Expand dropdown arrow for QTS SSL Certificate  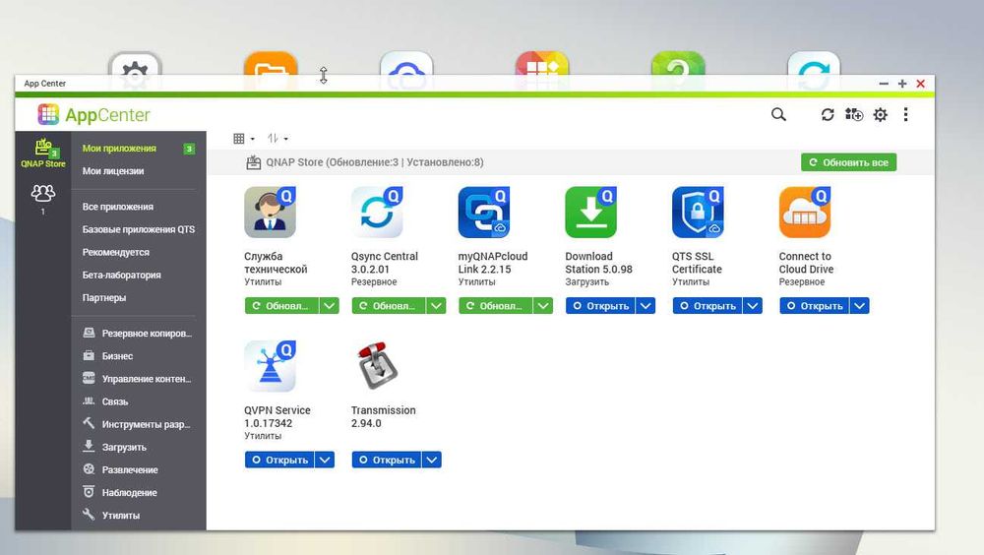coord(753,306)
